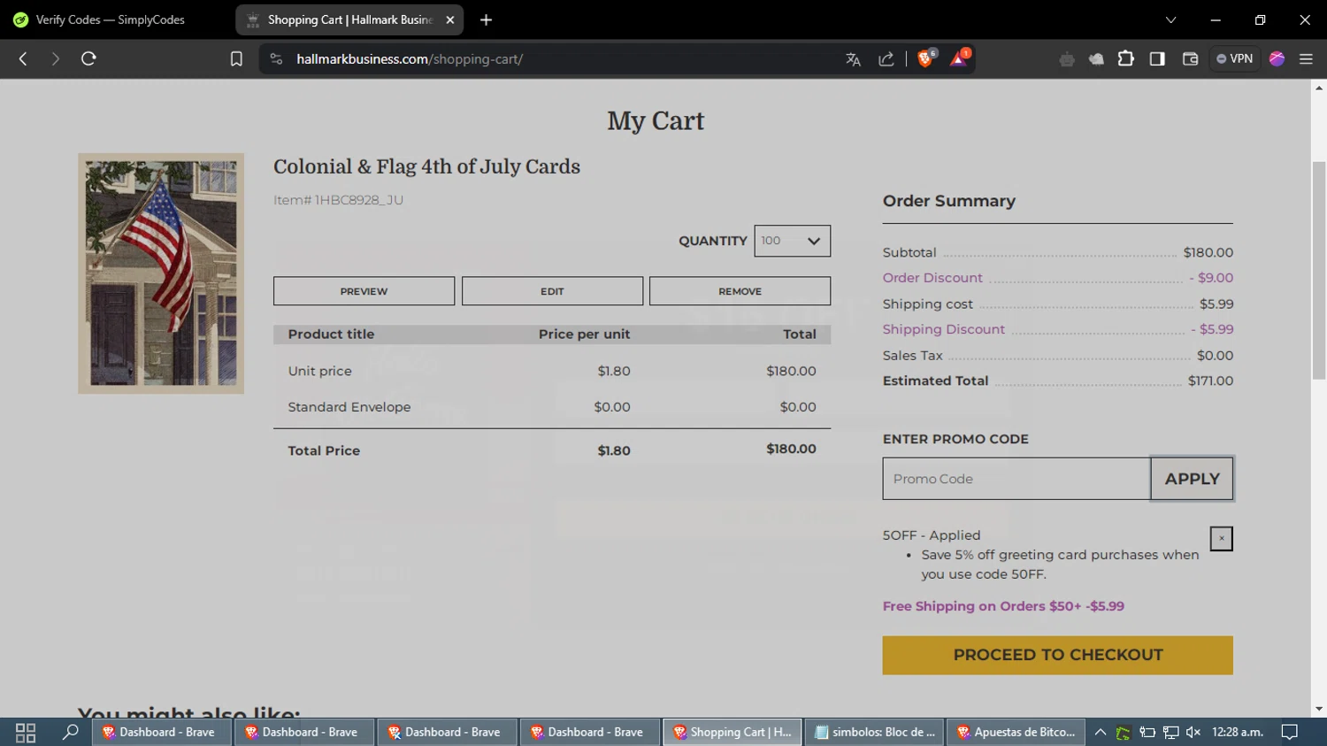Viewport: 1327px width, 746px height.
Task: Open site information icon in address bar
Action: point(276,59)
